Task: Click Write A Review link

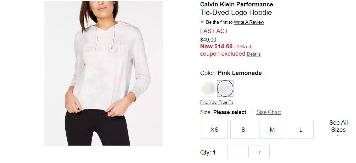Action: point(249,22)
